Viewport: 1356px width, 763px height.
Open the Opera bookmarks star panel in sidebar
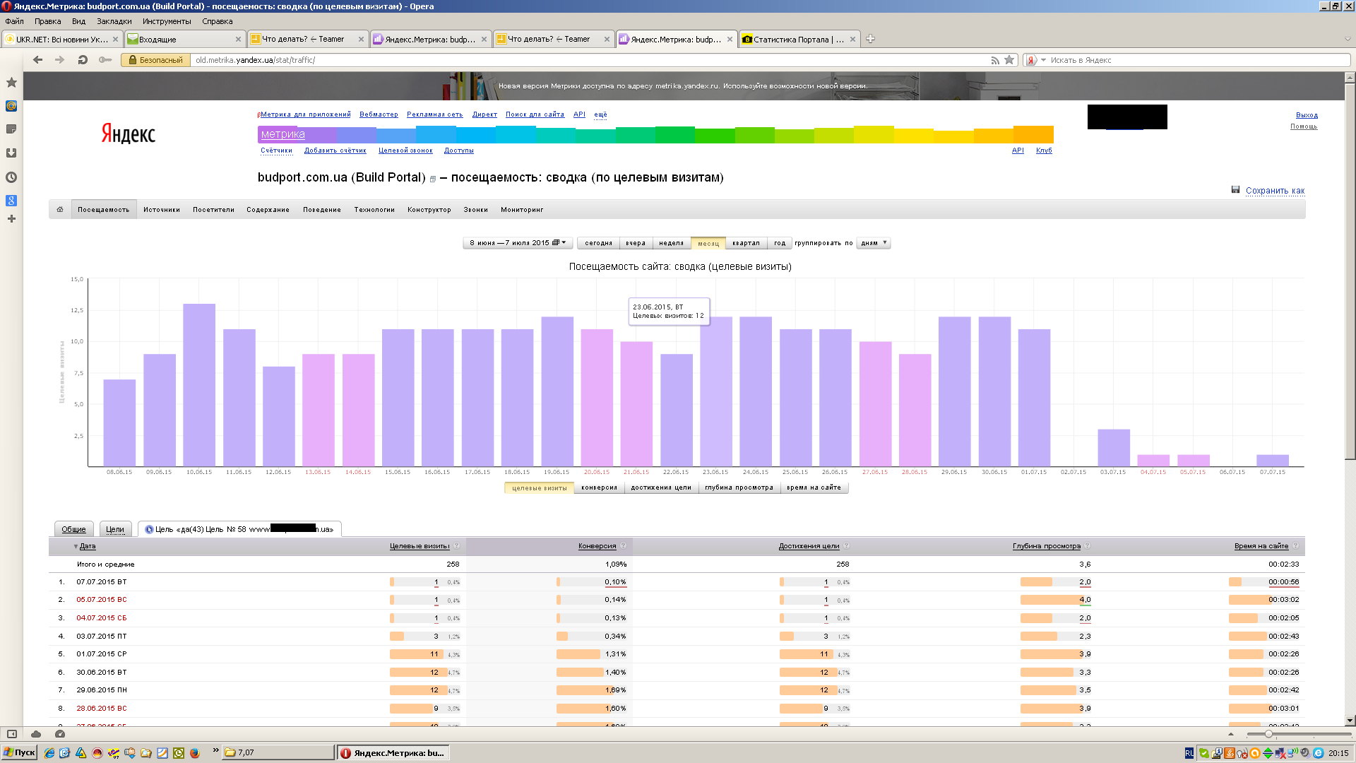11,83
